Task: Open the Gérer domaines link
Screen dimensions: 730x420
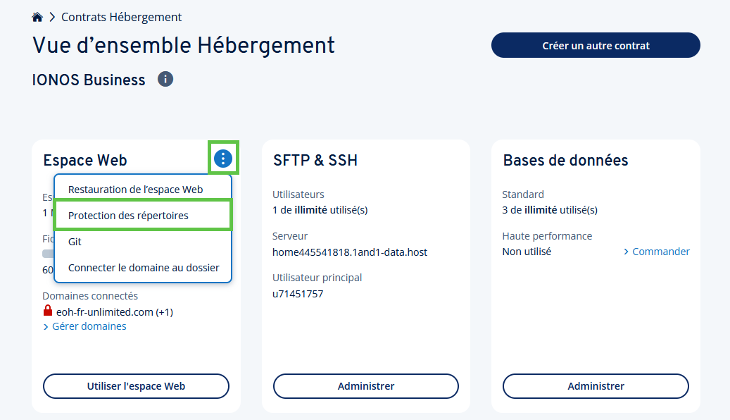Action: click(89, 326)
